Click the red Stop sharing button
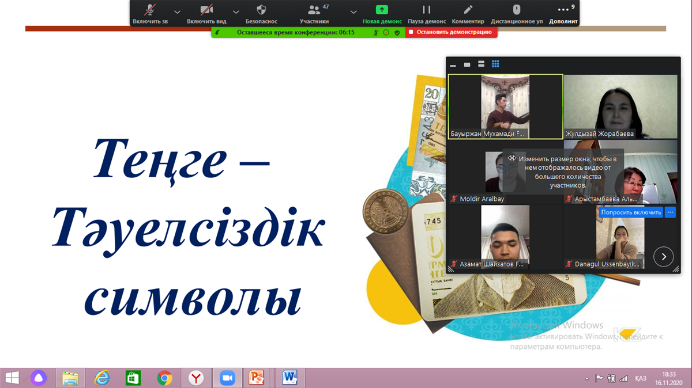Screen dimensions: 692x388 click(450, 32)
